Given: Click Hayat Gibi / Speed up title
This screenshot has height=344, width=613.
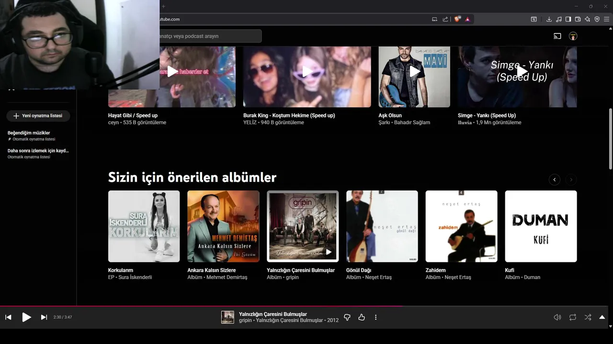Looking at the screenshot, I should click(133, 115).
